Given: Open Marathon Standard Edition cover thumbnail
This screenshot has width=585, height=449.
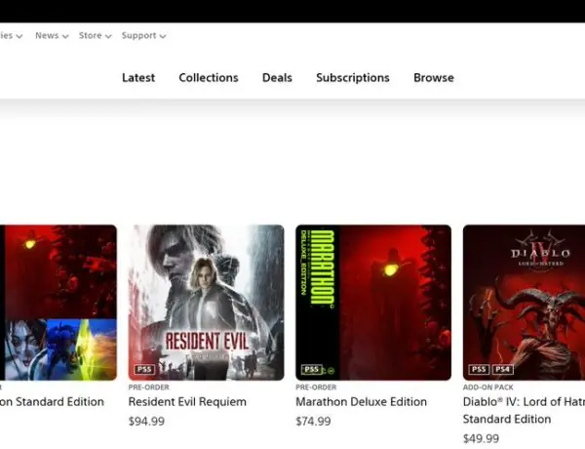Looking at the screenshot, I should (x=58, y=303).
